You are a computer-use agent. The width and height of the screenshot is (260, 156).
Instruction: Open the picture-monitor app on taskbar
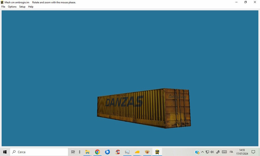point(127,152)
